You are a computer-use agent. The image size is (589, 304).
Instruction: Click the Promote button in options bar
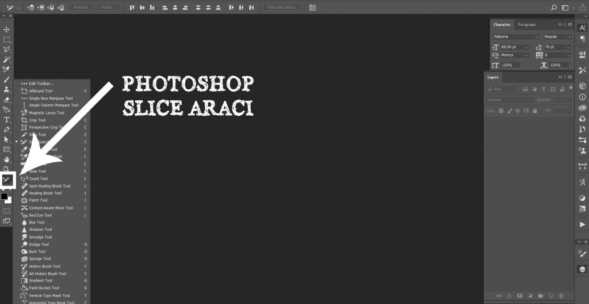[x=81, y=7]
